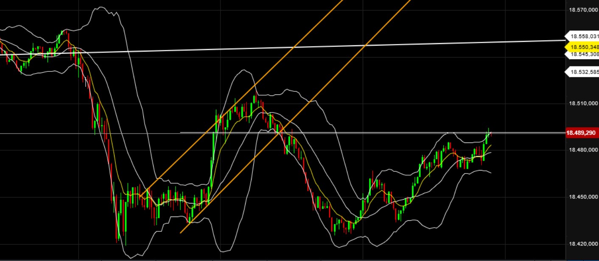Select the yellow 18.550,348 price tag
The image size is (599, 261).
tap(582, 47)
